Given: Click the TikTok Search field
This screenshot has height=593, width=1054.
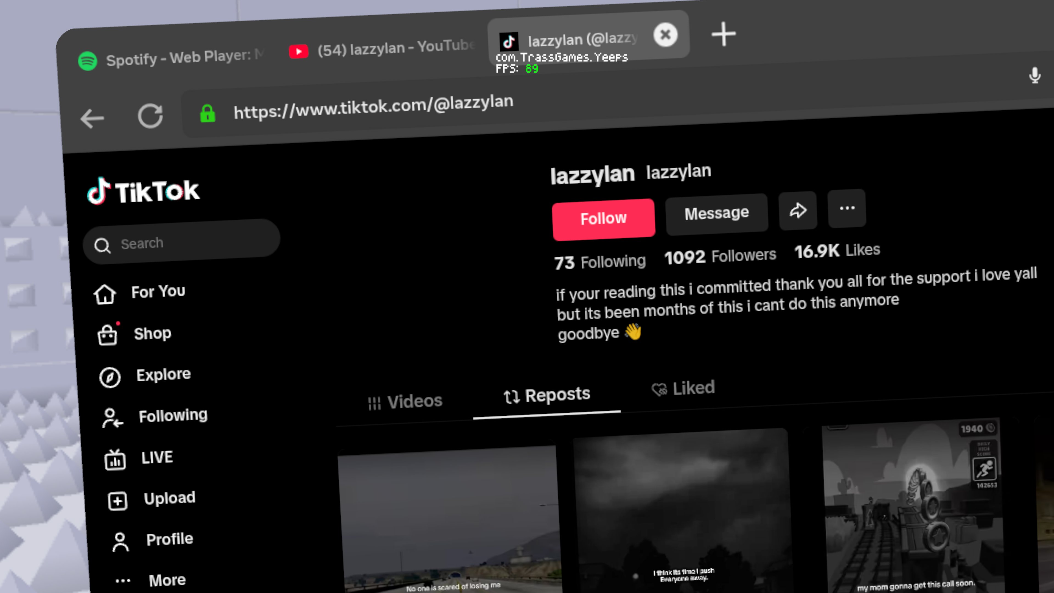Looking at the screenshot, I should coord(182,242).
